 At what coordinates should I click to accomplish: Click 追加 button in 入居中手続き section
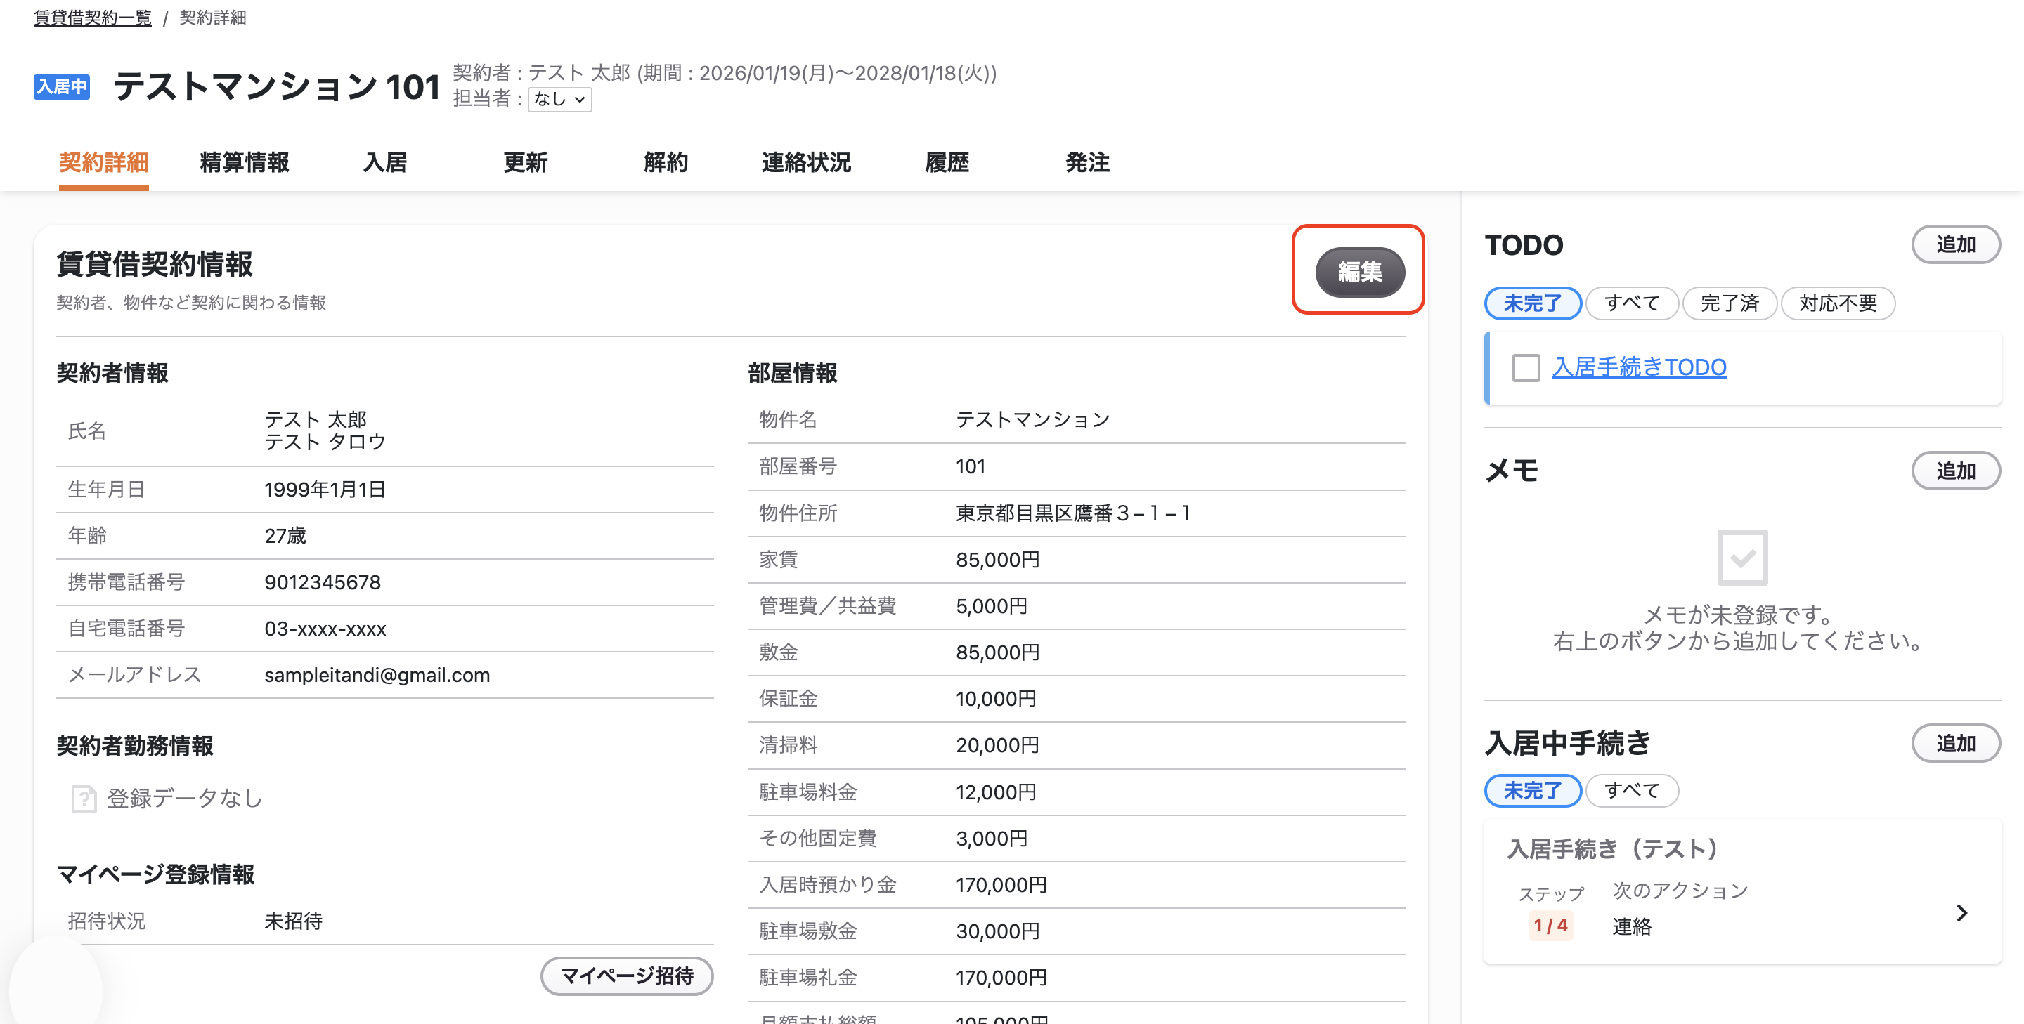pyautogui.click(x=1955, y=743)
